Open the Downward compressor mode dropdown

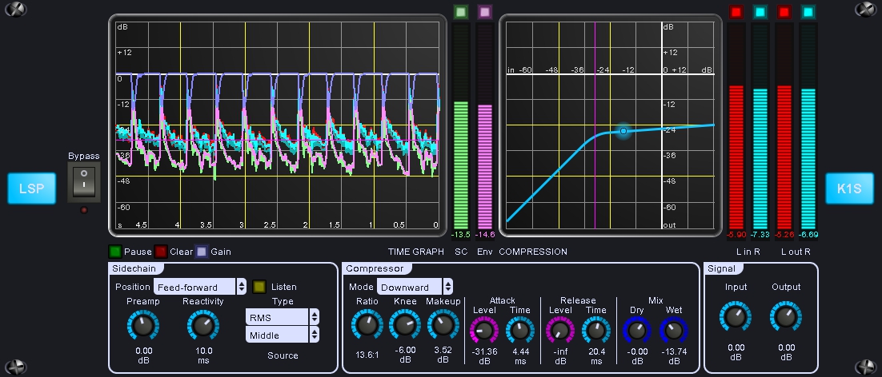click(410, 287)
